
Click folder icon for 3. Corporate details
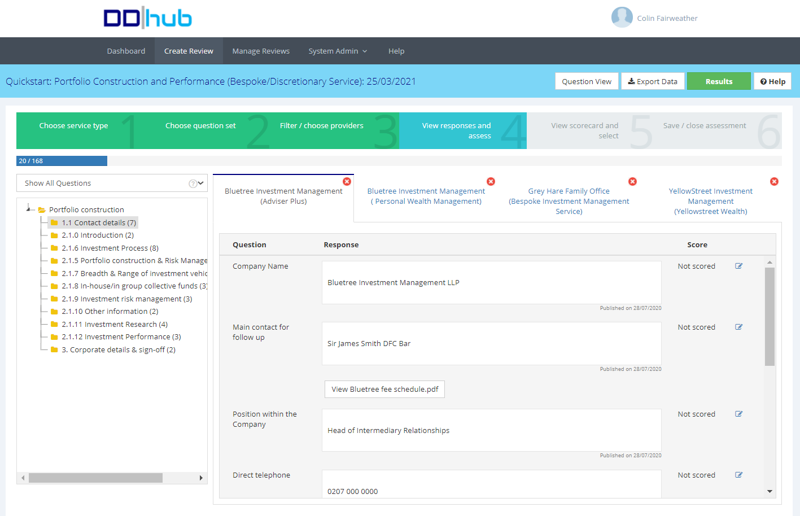coord(54,349)
